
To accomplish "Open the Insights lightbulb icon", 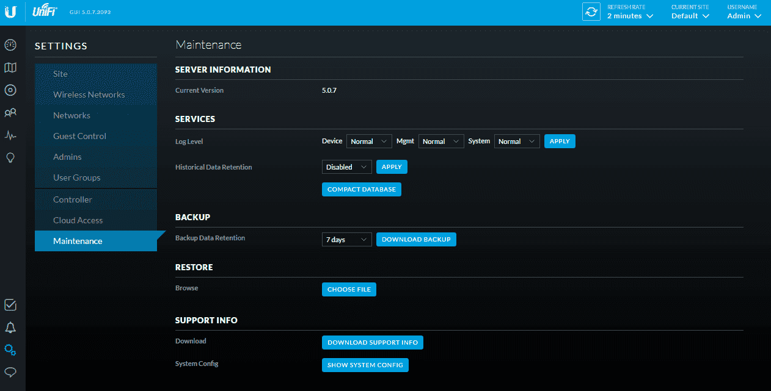I will click(x=10, y=158).
